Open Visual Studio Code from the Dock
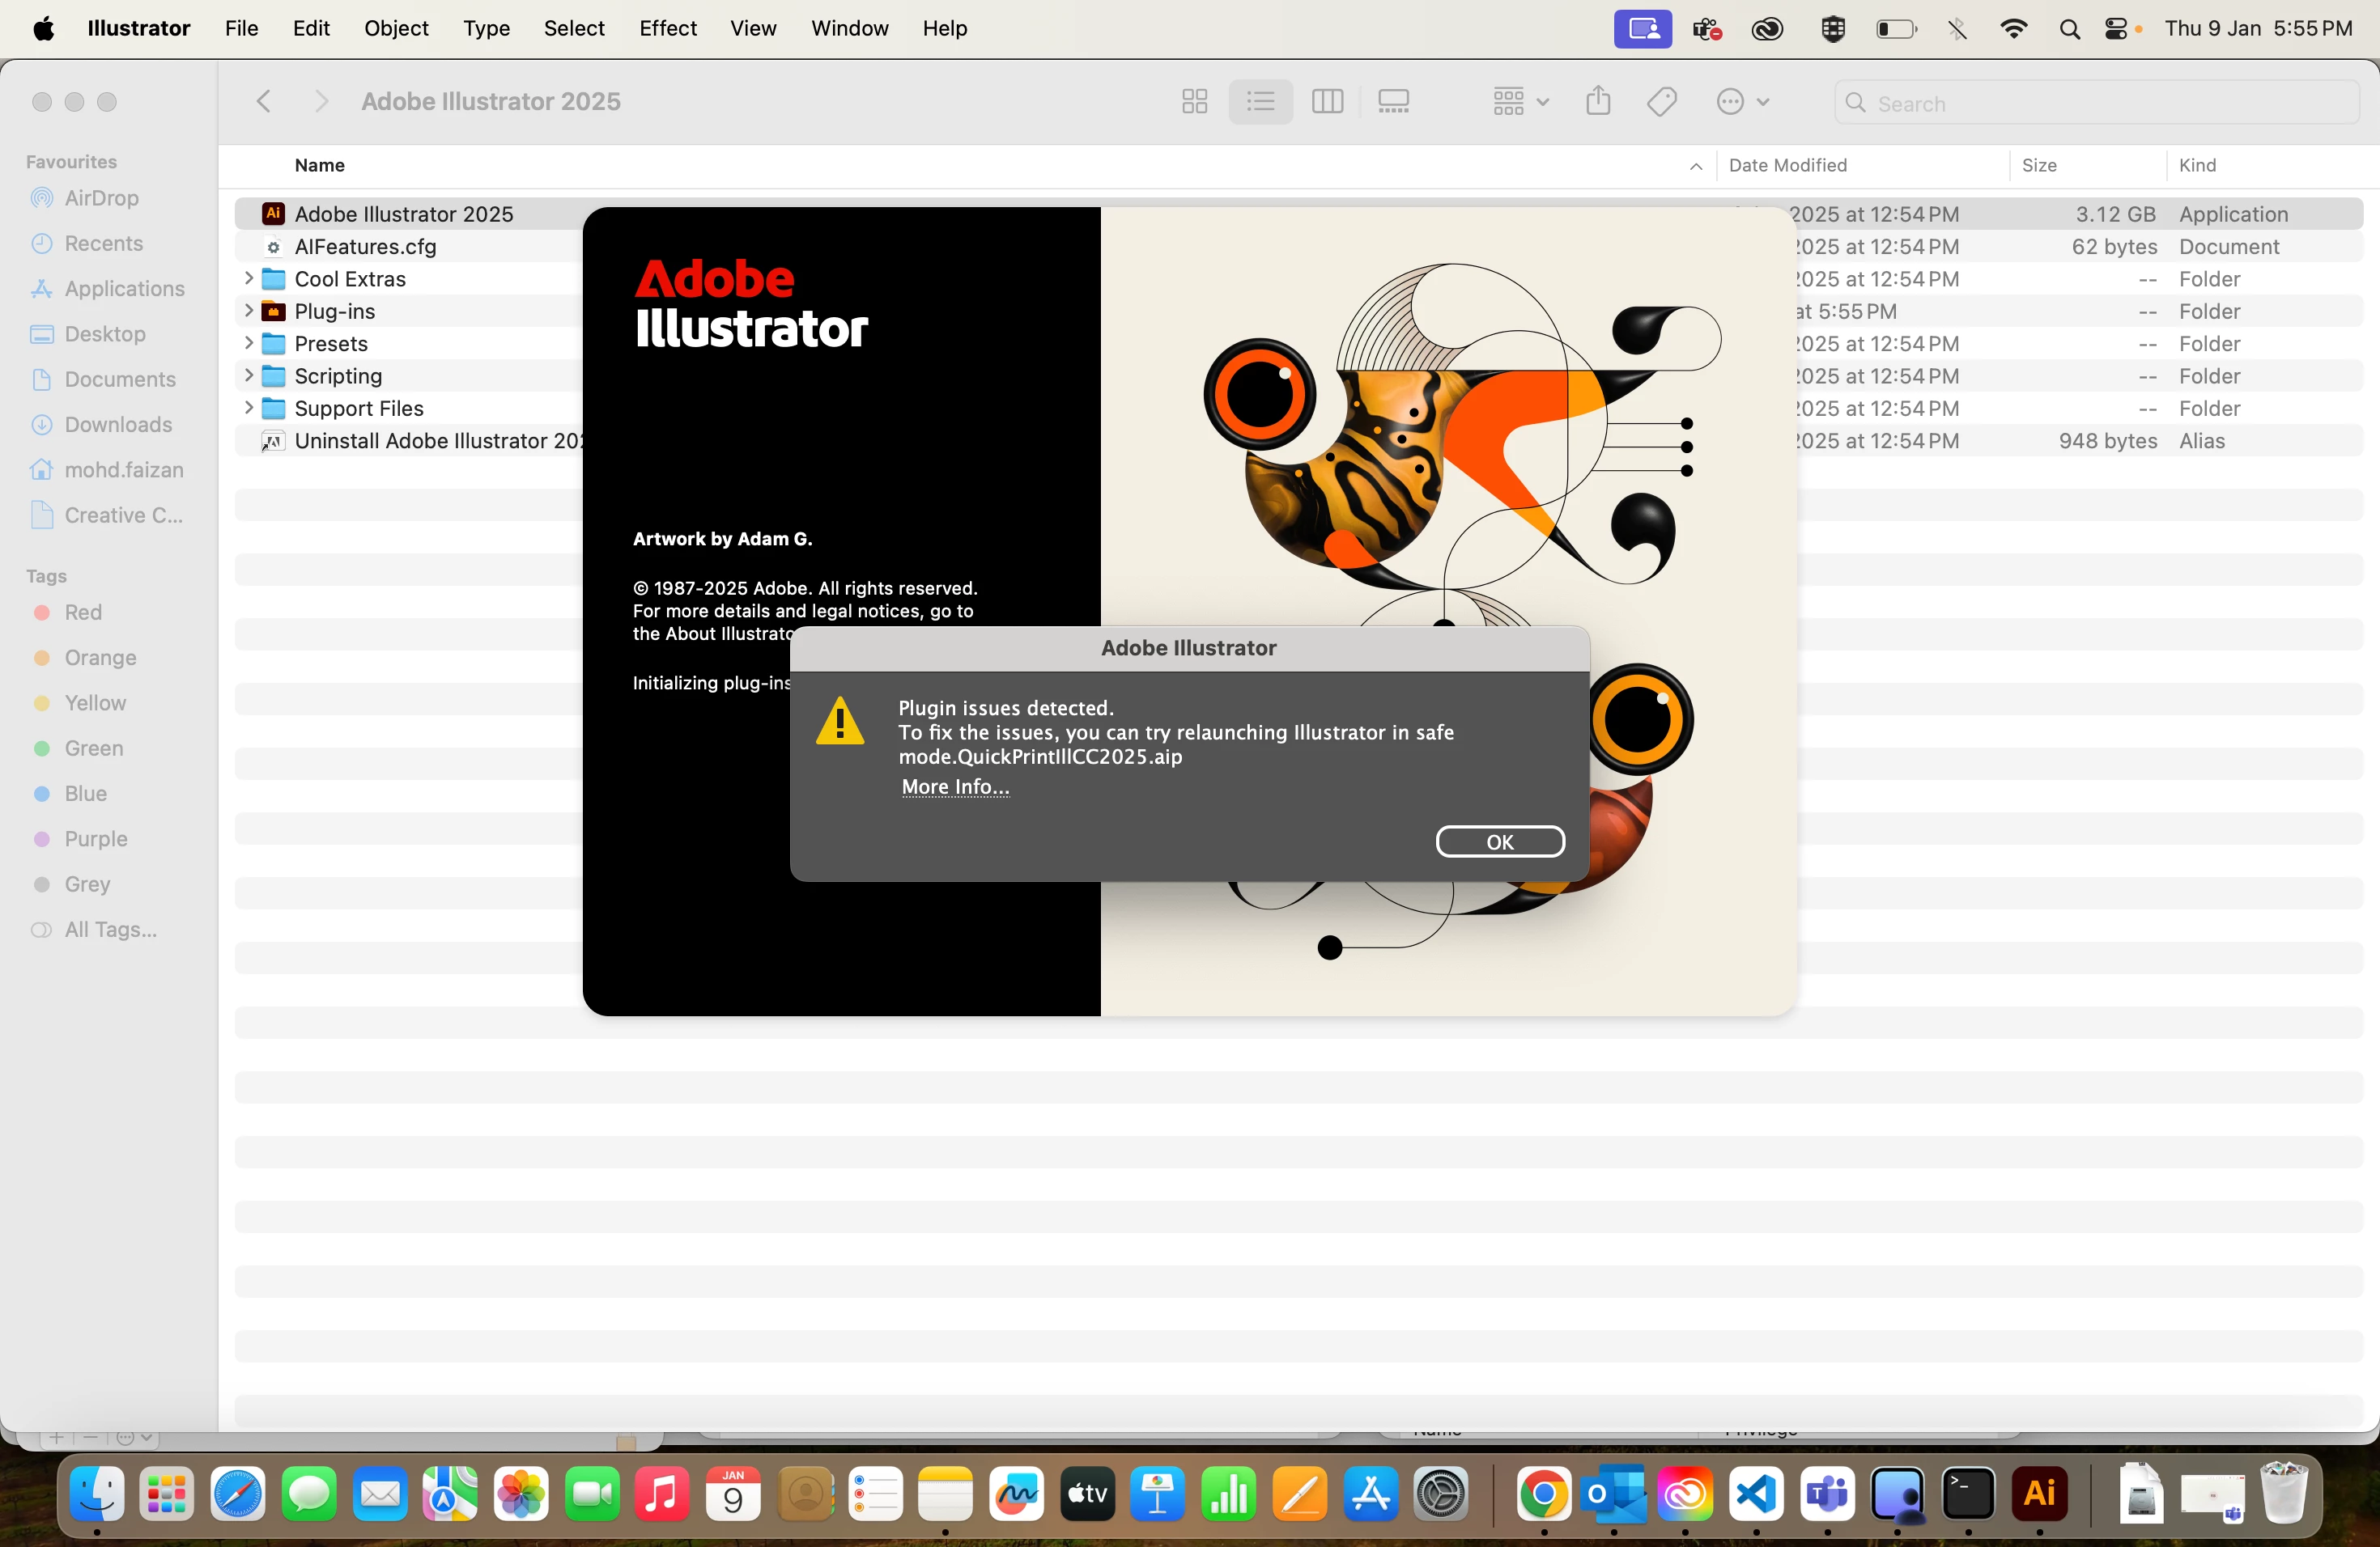This screenshot has width=2380, height=1547. [1756, 1494]
